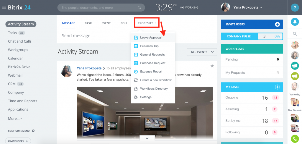Star the Yana Prokopets post

[x=212, y=66]
